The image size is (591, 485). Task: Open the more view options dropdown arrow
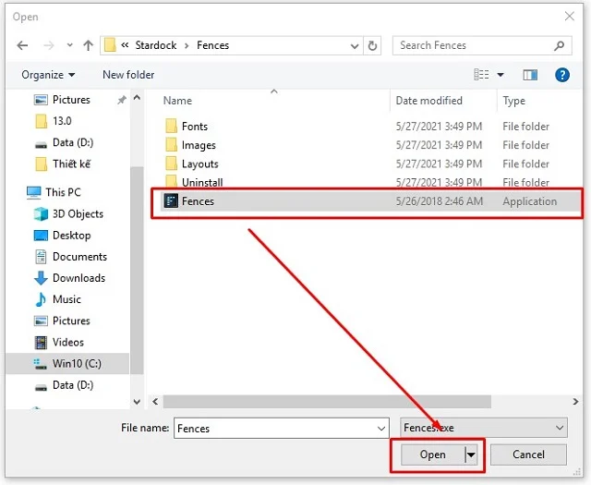tap(501, 75)
